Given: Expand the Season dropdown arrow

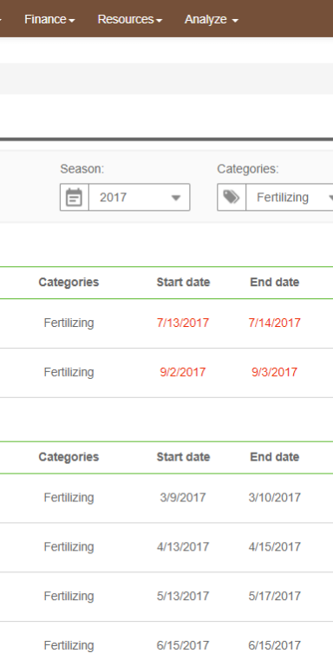Looking at the screenshot, I should (176, 198).
